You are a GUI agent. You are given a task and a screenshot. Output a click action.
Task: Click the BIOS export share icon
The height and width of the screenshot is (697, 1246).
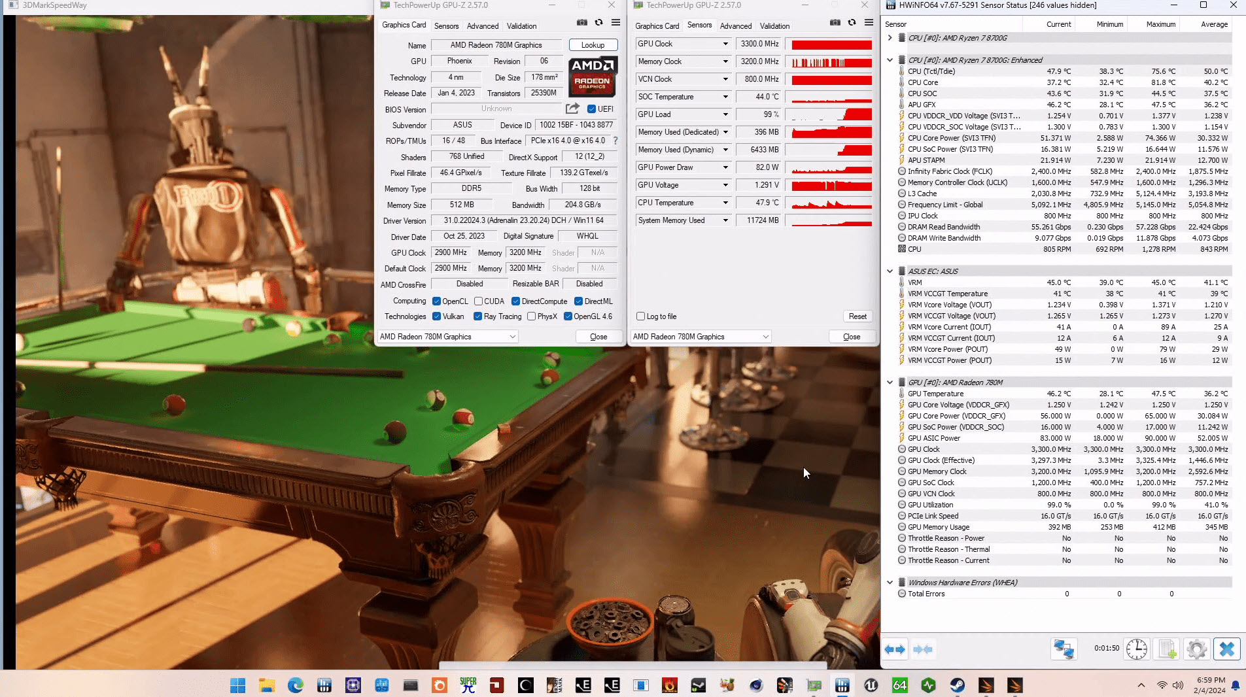(572, 109)
